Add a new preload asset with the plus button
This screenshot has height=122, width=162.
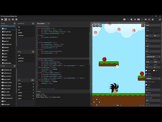tap(15, 66)
